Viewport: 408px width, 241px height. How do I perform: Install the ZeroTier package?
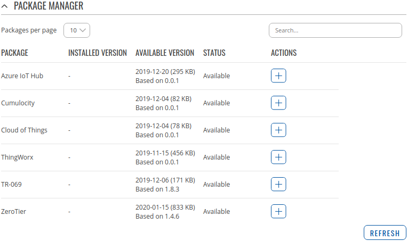click(278, 212)
